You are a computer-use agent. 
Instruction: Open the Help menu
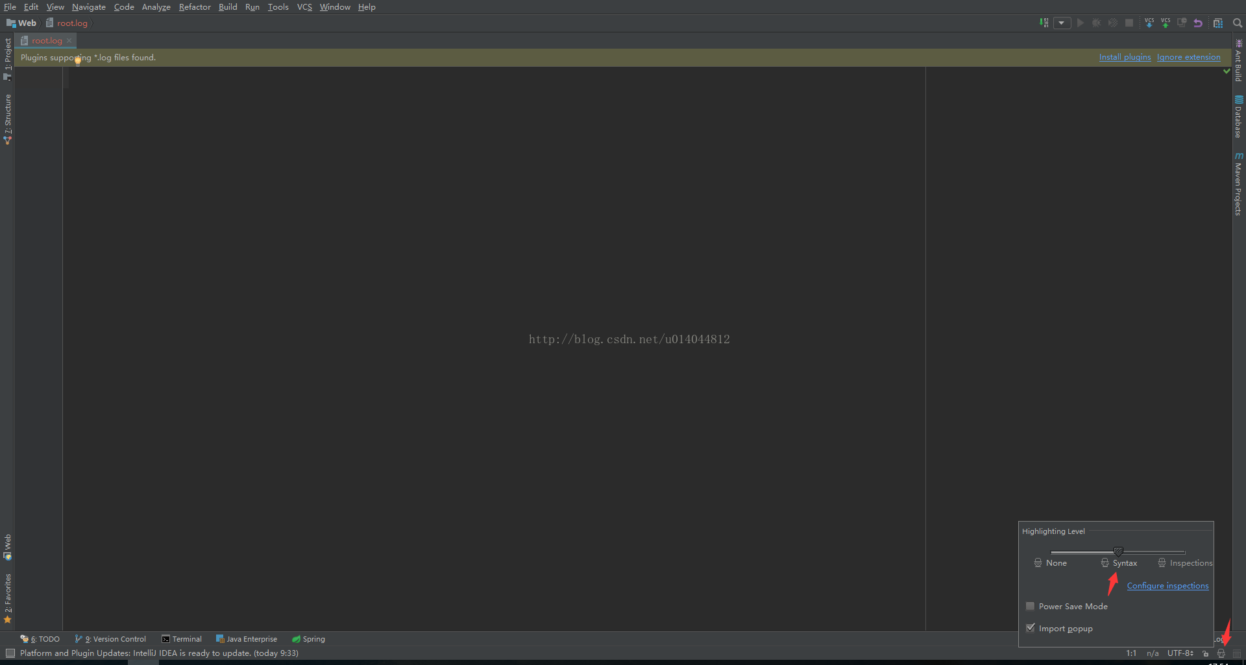pos(367,7)
